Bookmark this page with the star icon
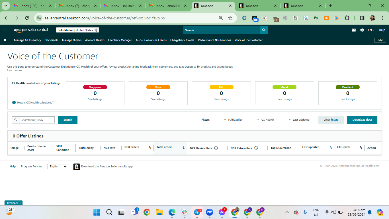389x219 pixels. [x=230, y=18]
